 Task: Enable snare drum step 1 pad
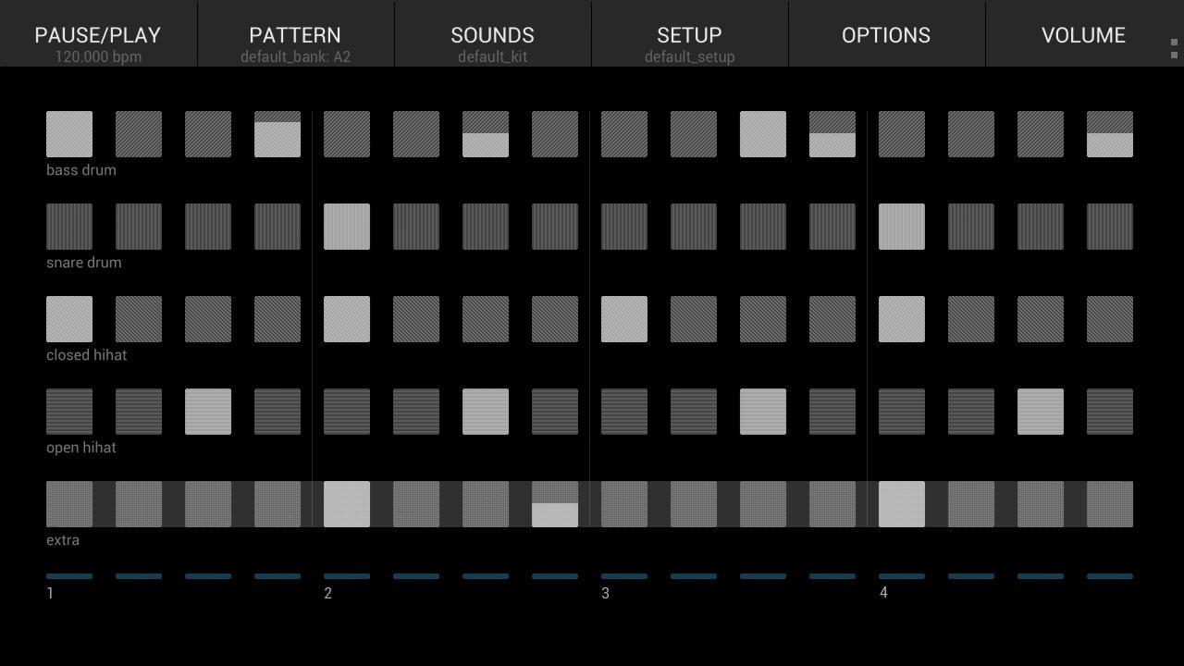69,227
